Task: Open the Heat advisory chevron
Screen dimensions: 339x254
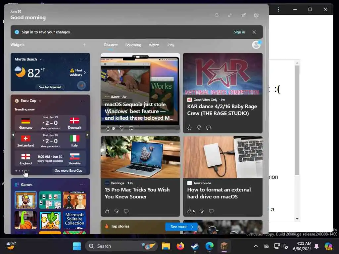Action: click(x=85, y=72)
